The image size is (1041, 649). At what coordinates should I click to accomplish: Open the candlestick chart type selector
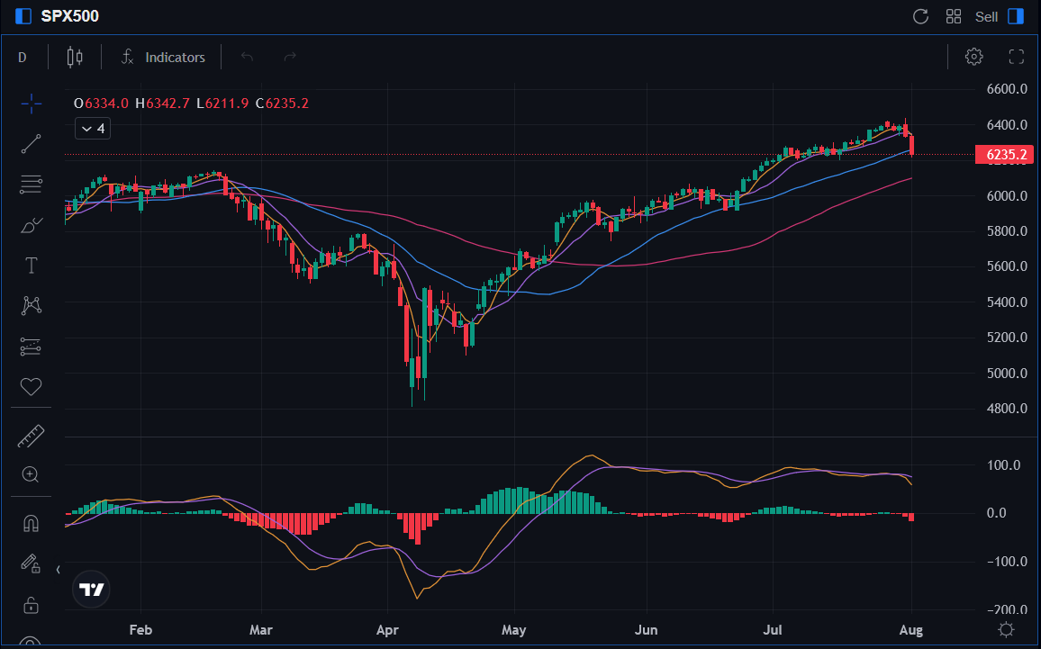75,57
